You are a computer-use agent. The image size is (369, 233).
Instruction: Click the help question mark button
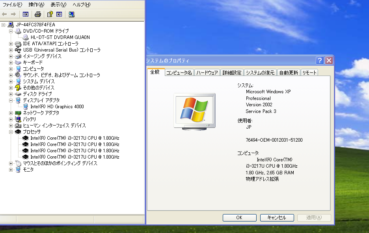tap(320, 61)
